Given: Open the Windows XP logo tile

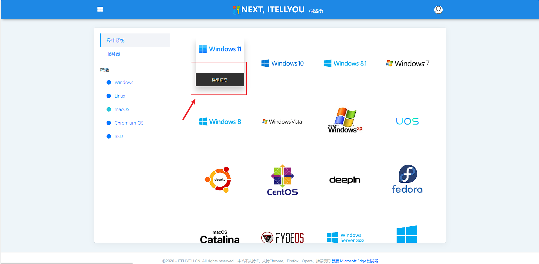Looking at the screenshot, I should pyautogui.click(x=345, y=121).
